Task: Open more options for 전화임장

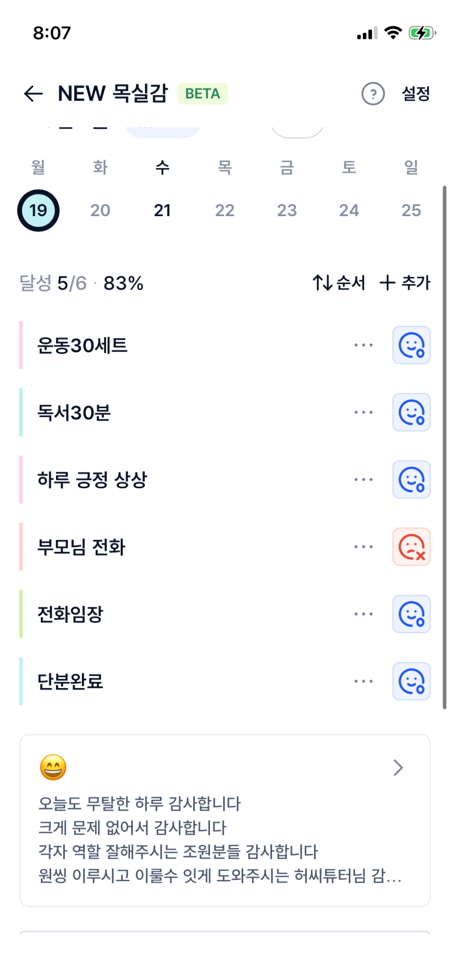Action: click(363, 614)
